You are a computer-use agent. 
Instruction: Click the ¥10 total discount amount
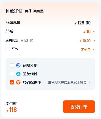87,32
